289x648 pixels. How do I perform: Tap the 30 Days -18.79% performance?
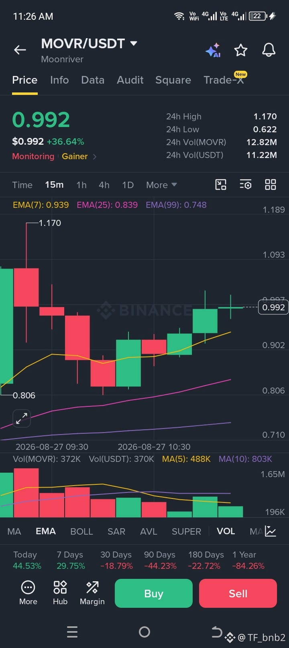click(x=116, y=560)
